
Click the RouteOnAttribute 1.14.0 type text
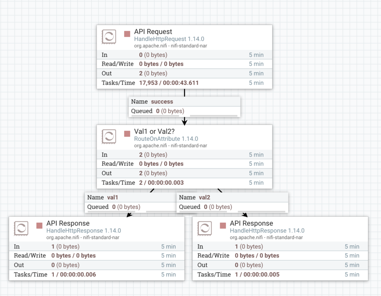(x=167, y=139)
